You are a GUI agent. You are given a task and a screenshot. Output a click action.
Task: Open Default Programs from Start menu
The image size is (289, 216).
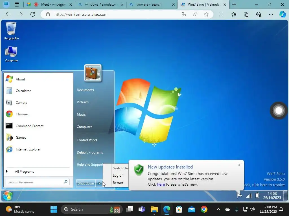(x=90, y=152)
